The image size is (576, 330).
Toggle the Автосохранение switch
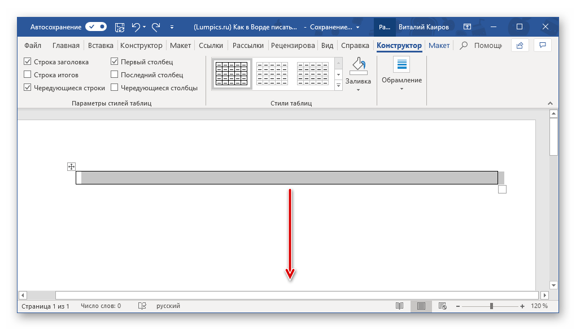96,27
